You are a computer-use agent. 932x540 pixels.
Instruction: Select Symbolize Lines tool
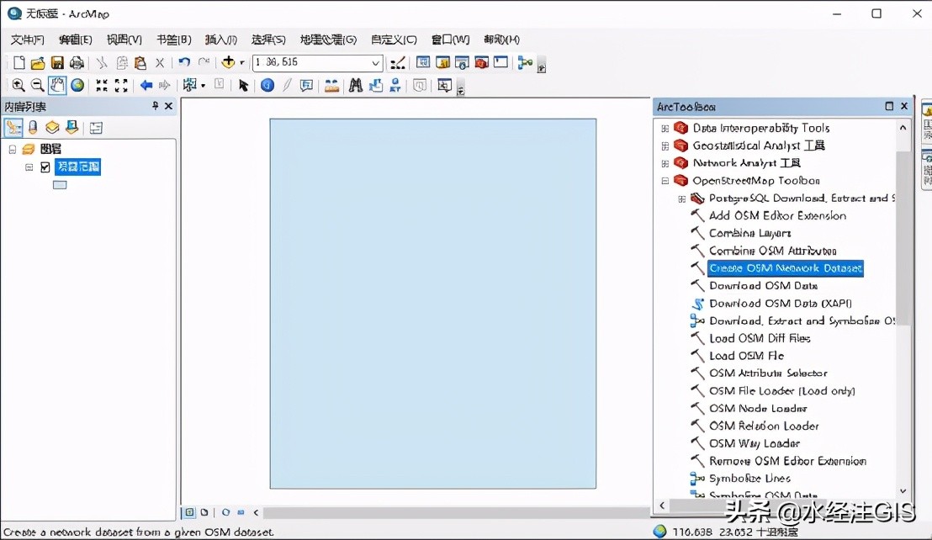tap(749, 479)
